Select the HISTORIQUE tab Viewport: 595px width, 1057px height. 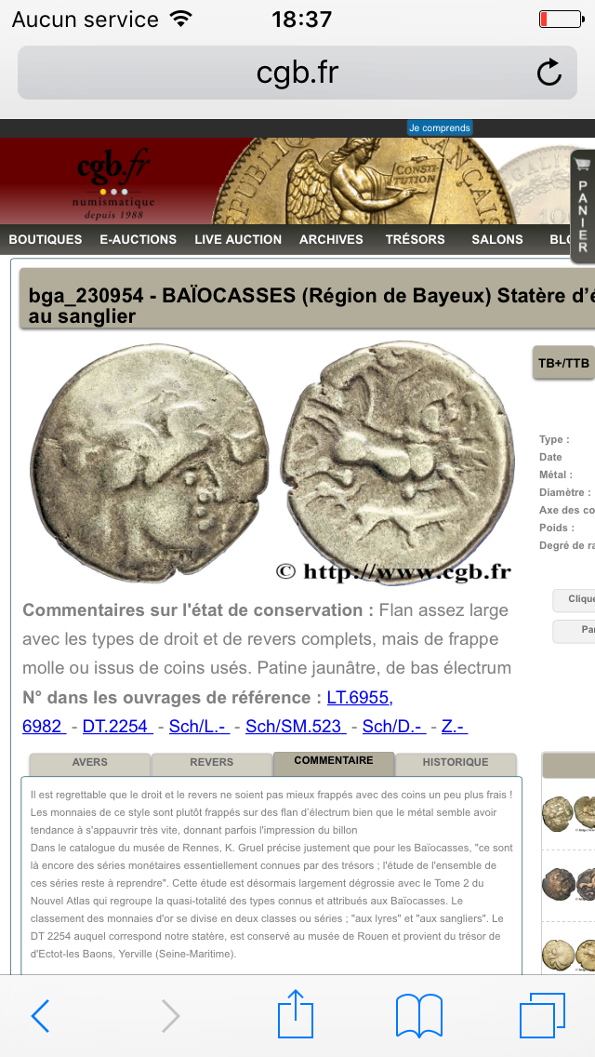pyautogui.click(x=456, y=763)
